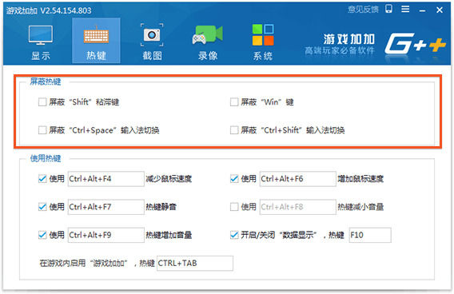This screenshot has height=294, width=454.
Task: Click the mobile phone icon in title bar
Action: (388, 9)
